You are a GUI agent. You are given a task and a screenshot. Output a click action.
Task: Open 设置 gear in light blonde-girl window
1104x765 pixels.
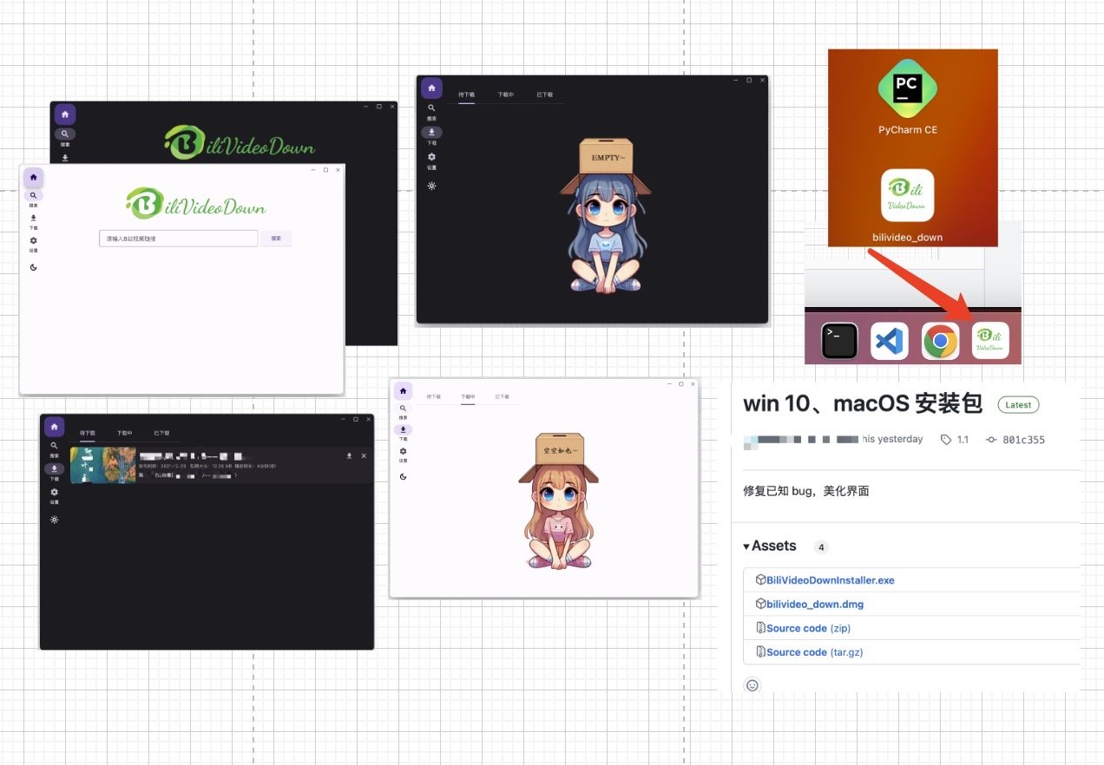coord(403,451)
